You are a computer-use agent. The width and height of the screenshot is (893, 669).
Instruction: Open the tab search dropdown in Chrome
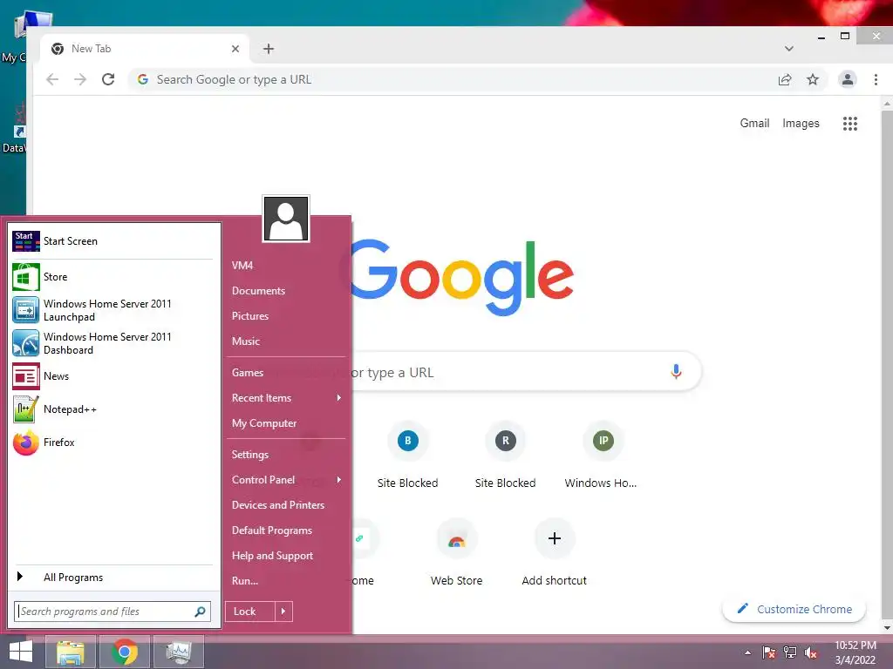788,49
